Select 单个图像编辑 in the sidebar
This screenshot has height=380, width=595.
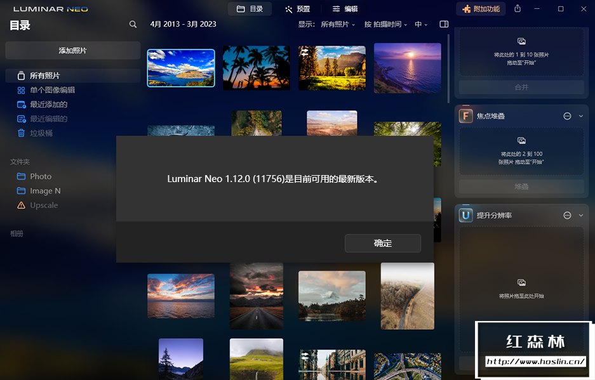46,90
